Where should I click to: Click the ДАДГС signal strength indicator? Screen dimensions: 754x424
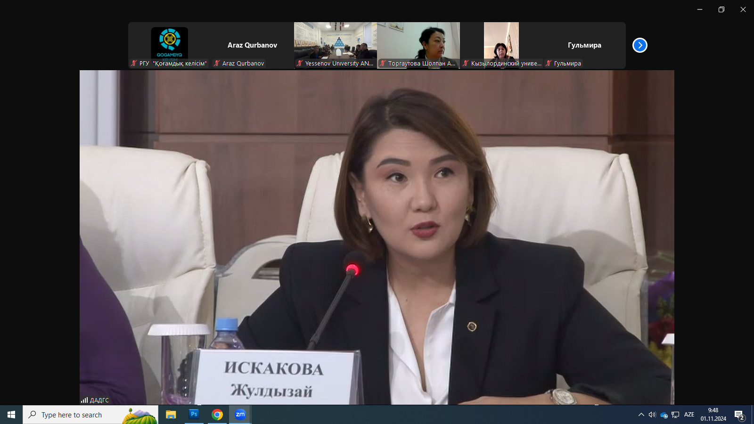pyautogui.click(x=84, y=400)
